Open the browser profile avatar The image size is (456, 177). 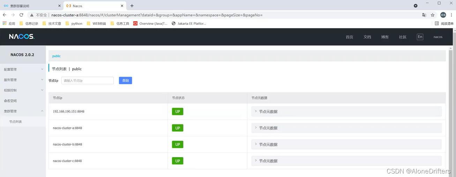tap(443, 15)
